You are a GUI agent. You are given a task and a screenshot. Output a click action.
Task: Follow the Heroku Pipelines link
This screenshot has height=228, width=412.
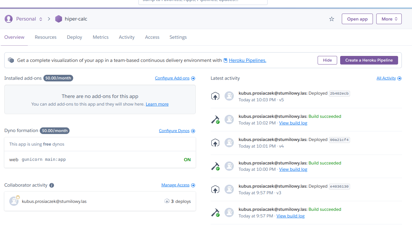coord(247,60)
